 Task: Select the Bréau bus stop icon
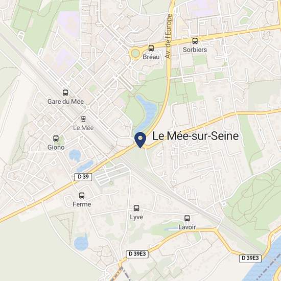pos(151,48)
